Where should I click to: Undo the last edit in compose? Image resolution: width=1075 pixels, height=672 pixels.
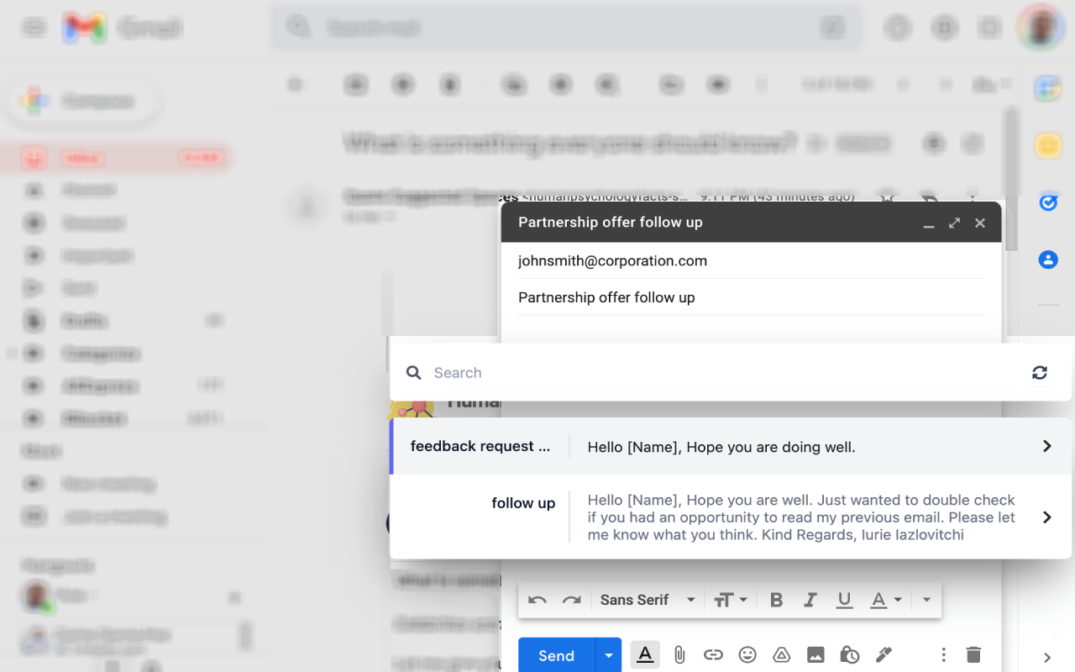(x=537, y=600)
